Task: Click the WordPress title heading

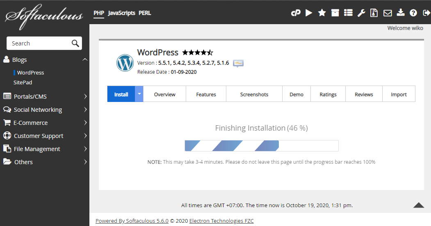Action: click(x=158, y=52)
